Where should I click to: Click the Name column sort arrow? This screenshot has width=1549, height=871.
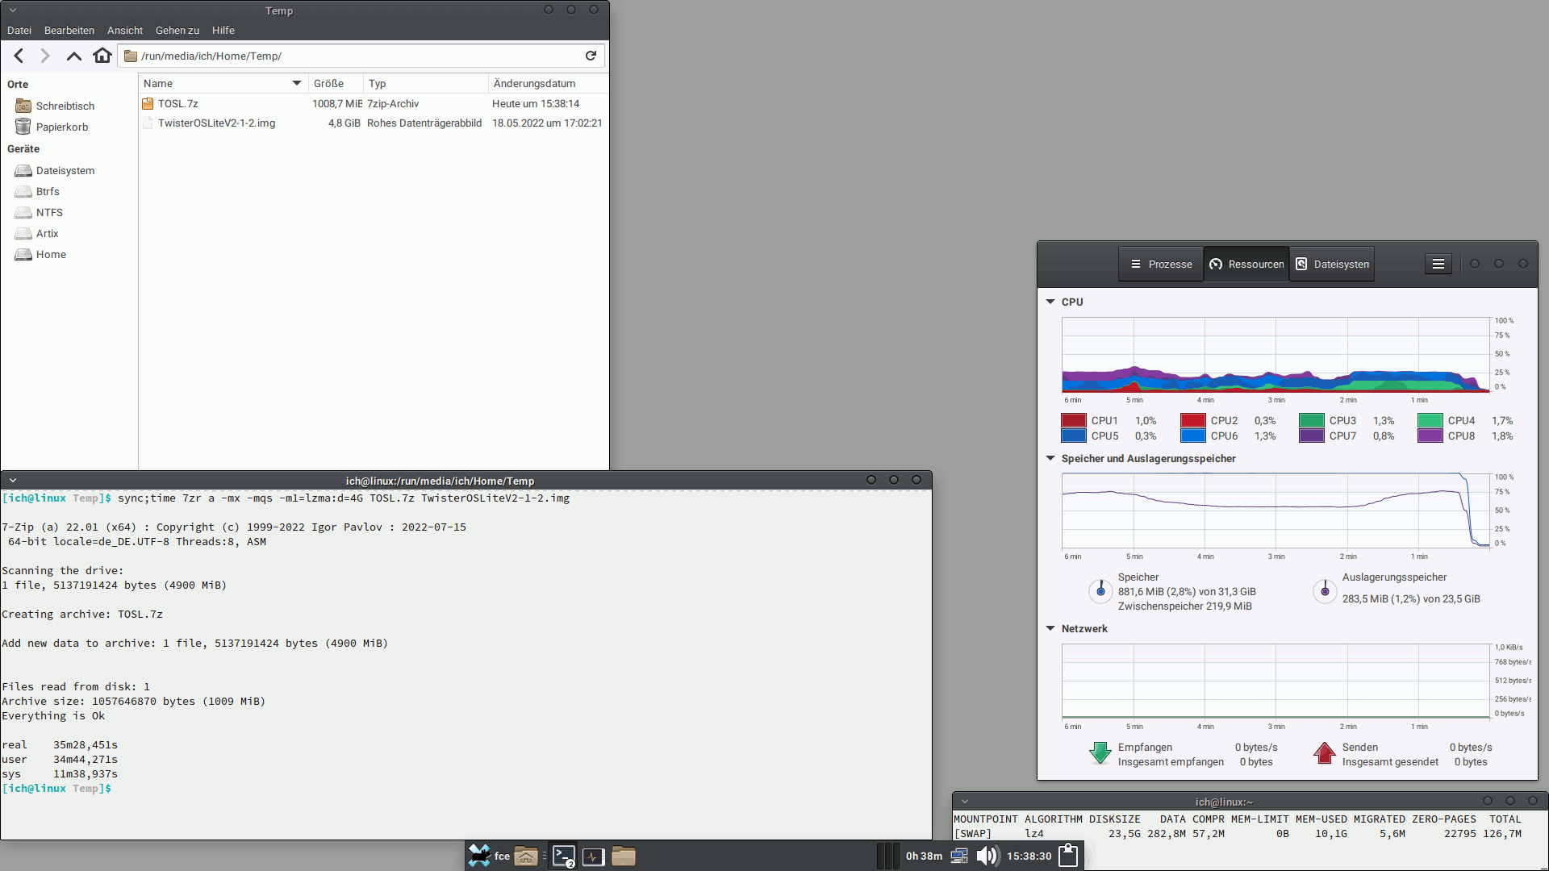[297, 83]
